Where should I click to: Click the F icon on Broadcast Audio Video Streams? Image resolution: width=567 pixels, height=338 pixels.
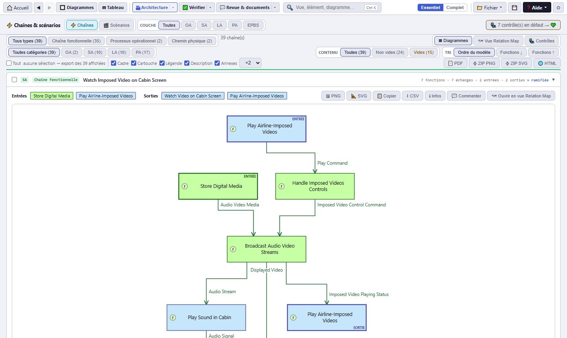233,249
